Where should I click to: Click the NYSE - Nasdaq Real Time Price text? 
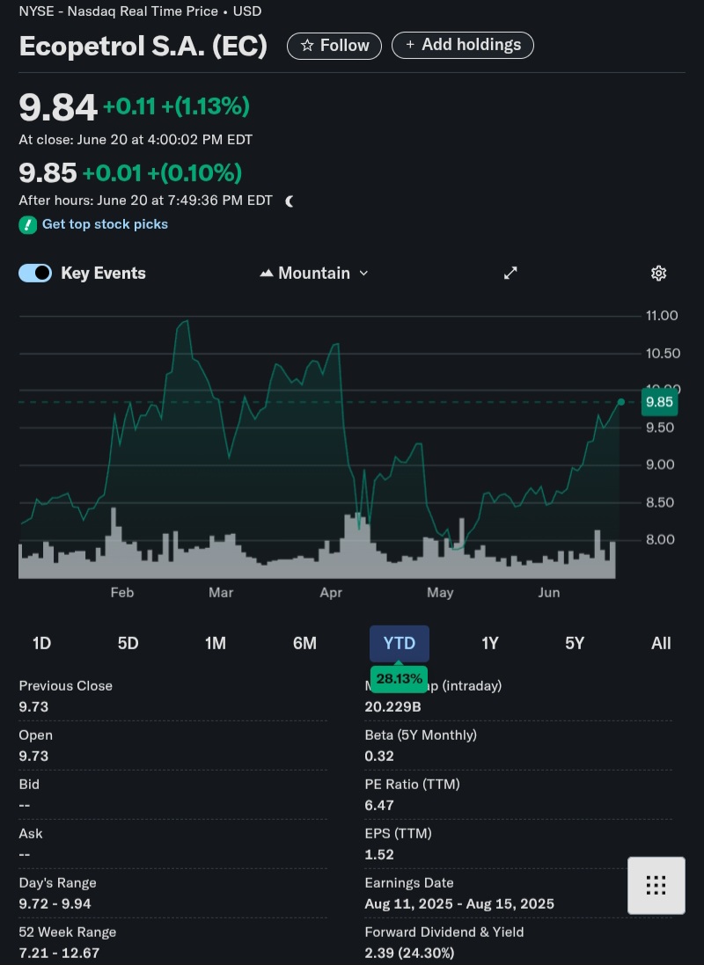118,11
